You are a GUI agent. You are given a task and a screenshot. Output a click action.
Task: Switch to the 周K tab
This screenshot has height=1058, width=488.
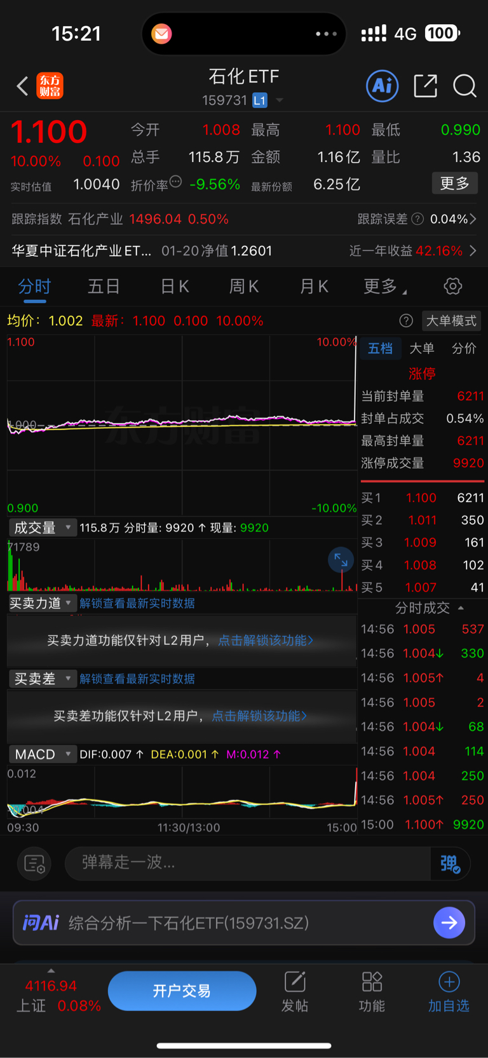[x=244, y=287]
